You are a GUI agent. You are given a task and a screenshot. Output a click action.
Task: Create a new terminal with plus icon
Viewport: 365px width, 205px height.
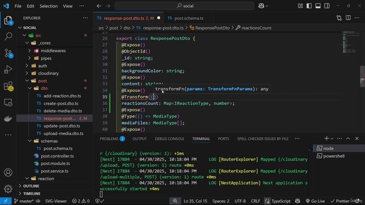tap(326, 138)
